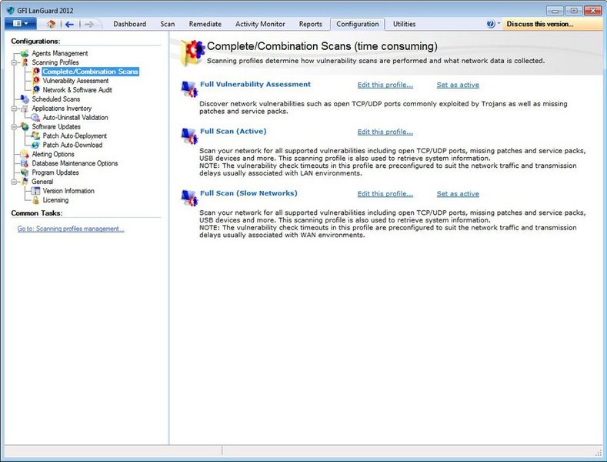The width and height of the screenshot is (607, 462).
Task: Edit the Full Vulnerability Assessment profile
Action: pos(385,85)
